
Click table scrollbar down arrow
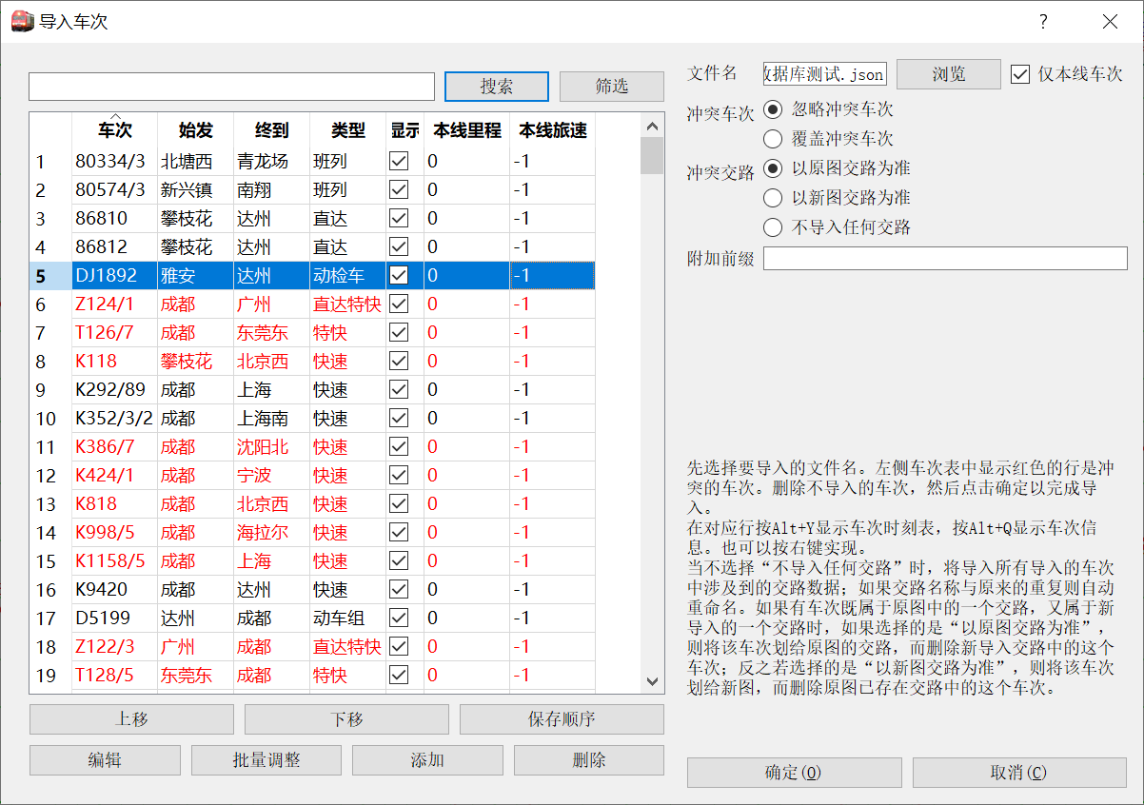[x=652, y=682]
